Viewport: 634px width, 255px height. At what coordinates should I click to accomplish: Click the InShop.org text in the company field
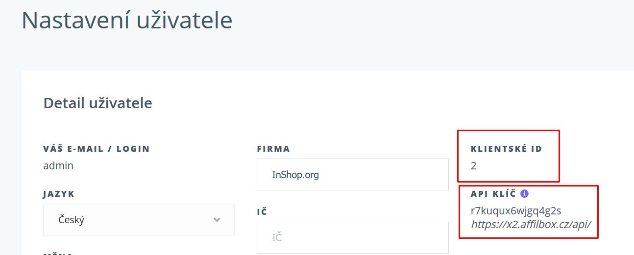click(295, 175)
